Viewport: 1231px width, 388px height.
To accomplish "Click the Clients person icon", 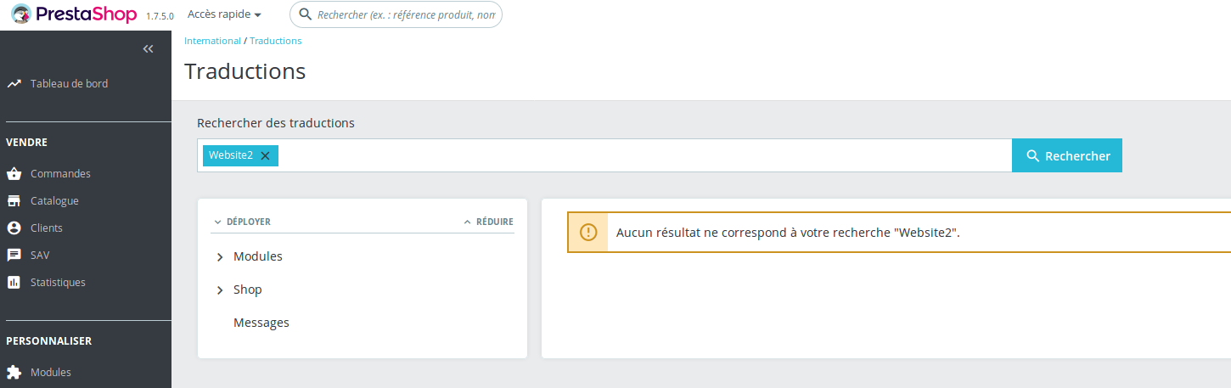I will tap(14, 228).
